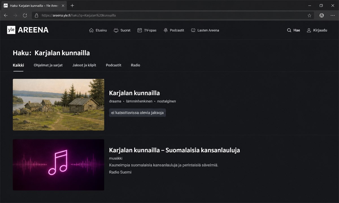Click the browser address bar URL
Screen dimensions: 339x203
click(x=79, y=16)
